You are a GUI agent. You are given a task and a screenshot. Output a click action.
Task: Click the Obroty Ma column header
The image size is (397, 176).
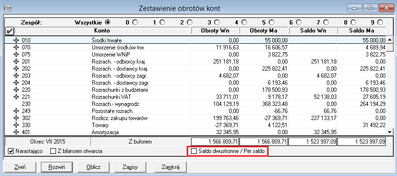tap(263, 31)
